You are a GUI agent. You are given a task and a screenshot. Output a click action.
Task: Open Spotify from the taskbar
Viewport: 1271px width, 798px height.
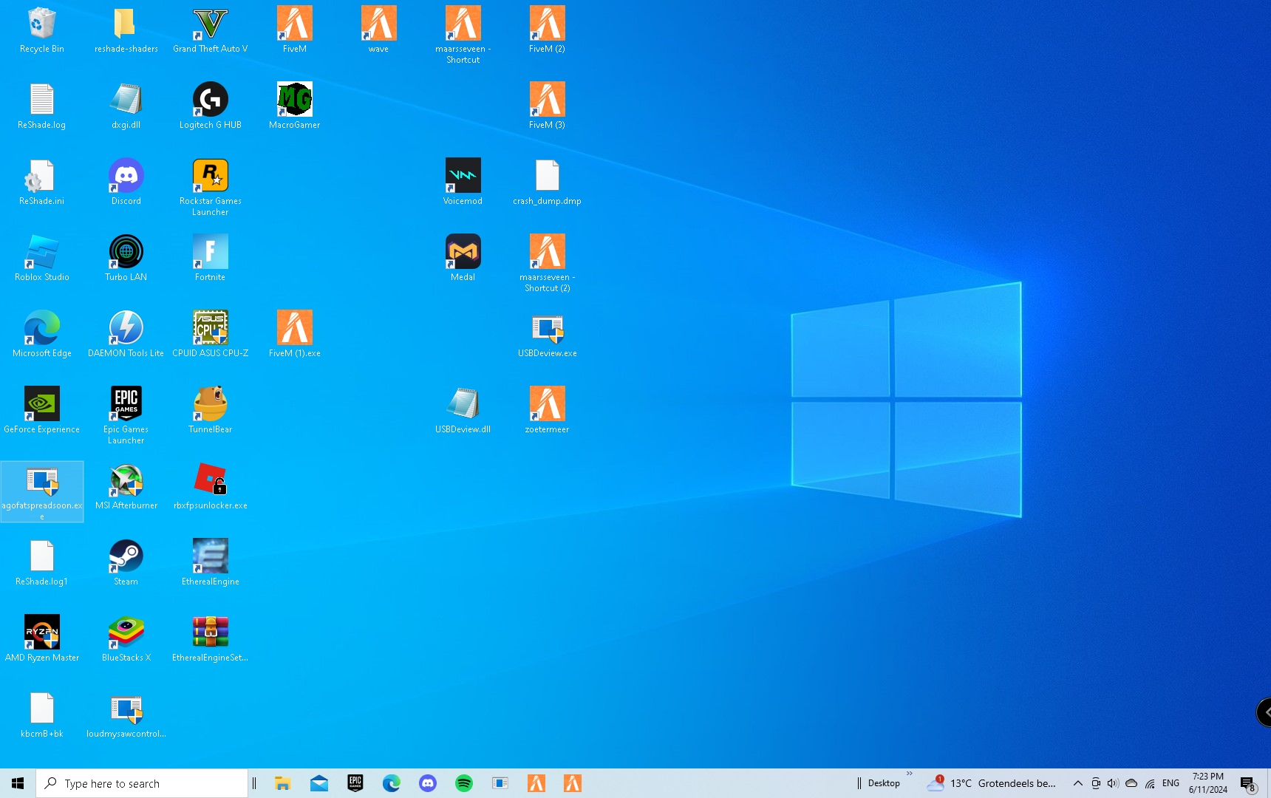pos(464,783)
